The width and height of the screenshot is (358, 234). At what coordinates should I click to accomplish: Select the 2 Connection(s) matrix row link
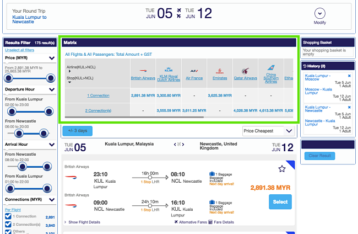(98, 111)
